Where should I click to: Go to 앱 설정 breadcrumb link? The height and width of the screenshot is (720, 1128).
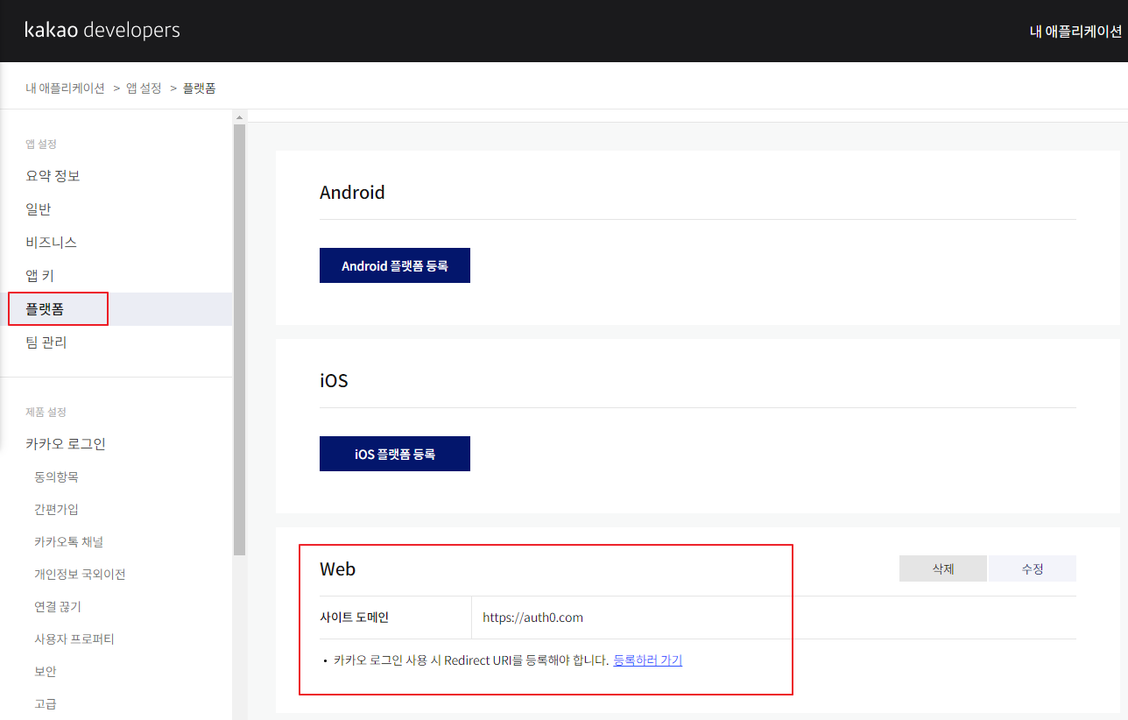144,88
